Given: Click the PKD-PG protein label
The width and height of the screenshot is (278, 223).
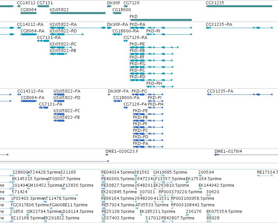Looking at the screenshot, I should [x=139, y=91].
